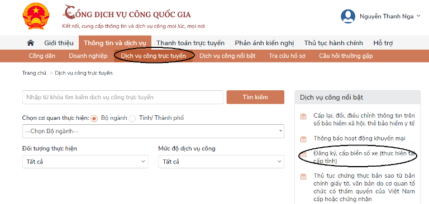The image size is (429, 204).
Task: Open Thủ tục hành chính menu
Action: click(x=333, y=43)
